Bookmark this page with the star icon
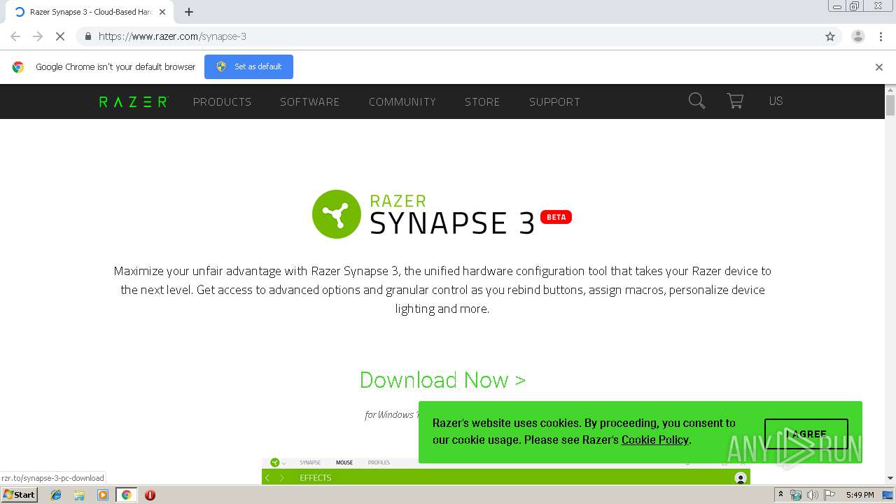 (x=830, y=36)
